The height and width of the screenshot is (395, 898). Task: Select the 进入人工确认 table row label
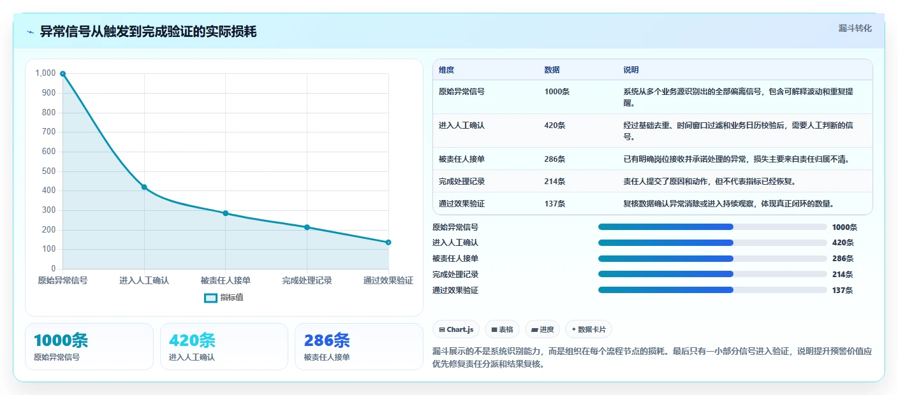462,126
